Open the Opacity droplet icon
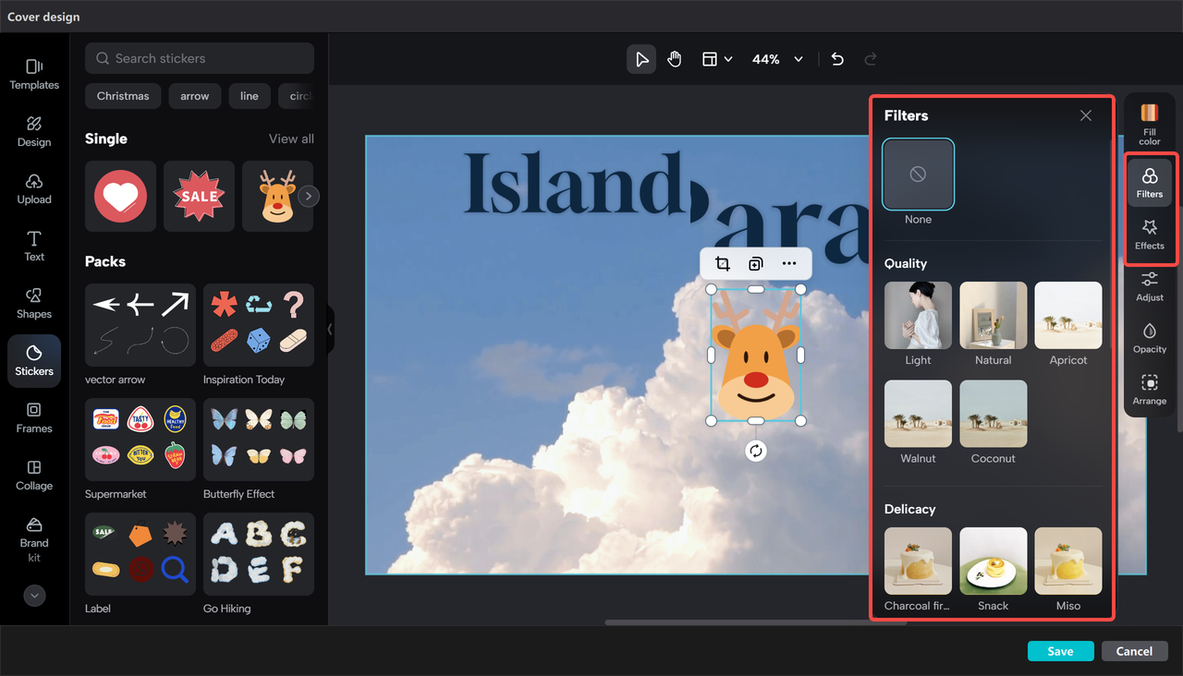This screenshot has width=1183, height=676. point(1150,338)
